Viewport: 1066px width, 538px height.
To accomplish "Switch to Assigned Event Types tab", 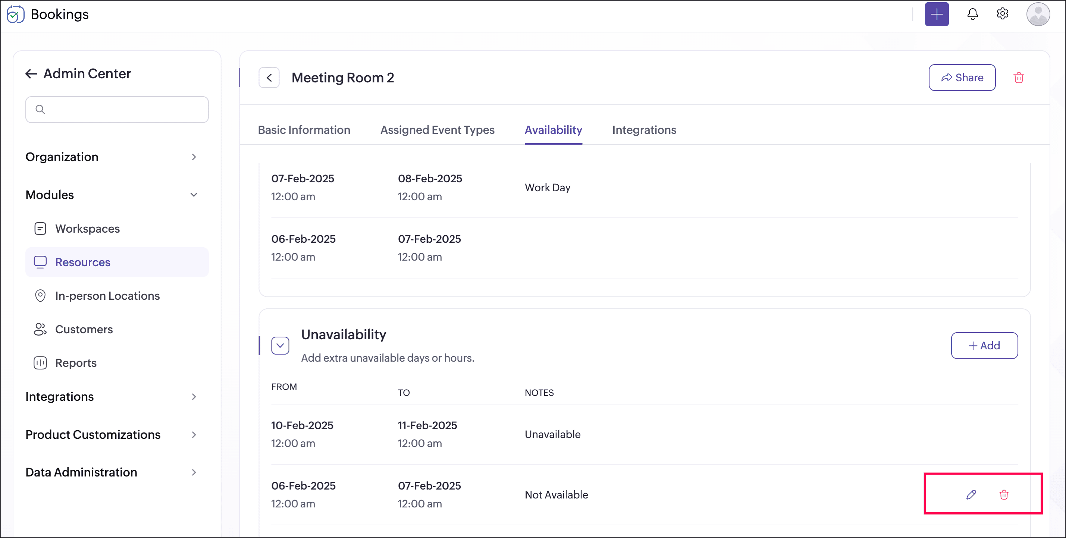I will point(437,130).
